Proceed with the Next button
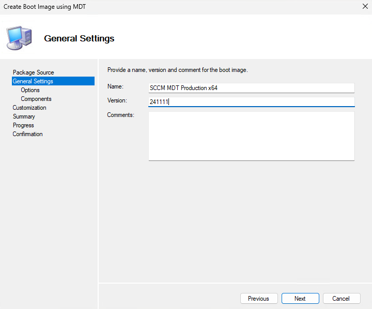Image resolution: width=372 pixels, height=309 pixels. point(300,299)
